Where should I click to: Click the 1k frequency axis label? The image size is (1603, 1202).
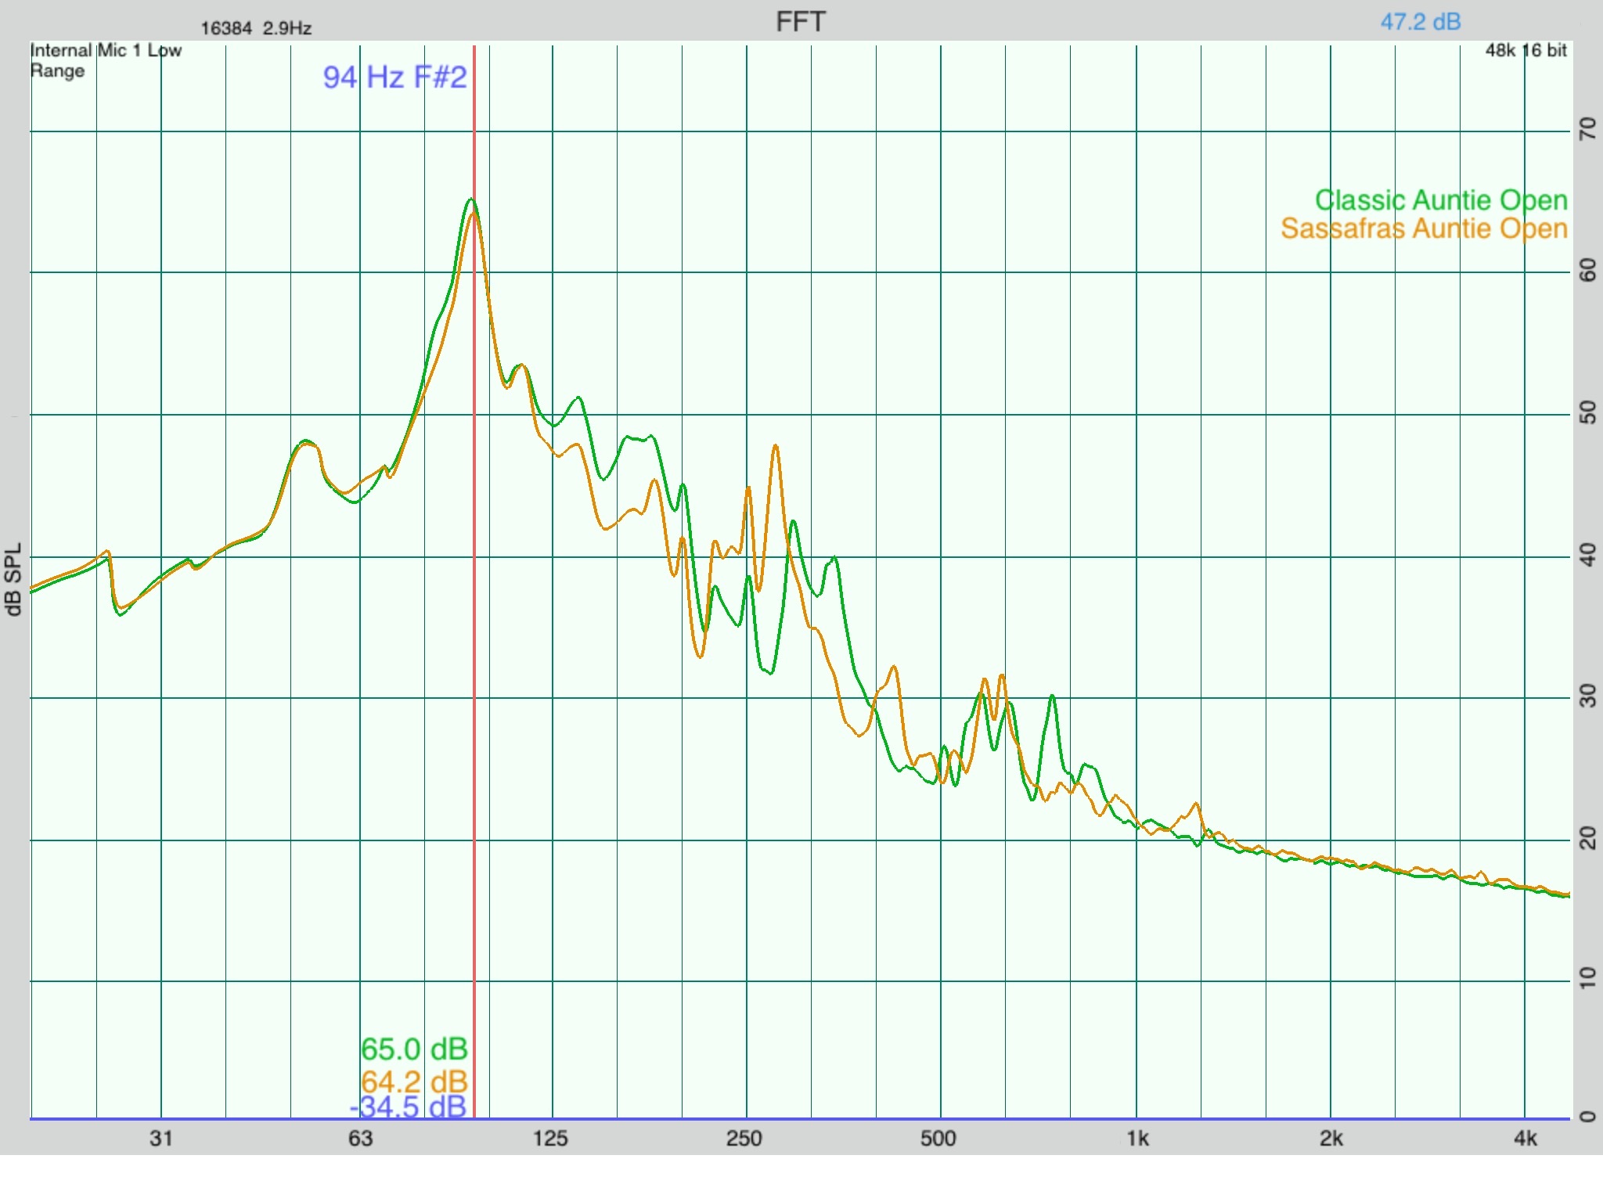click(1138, 1138)
